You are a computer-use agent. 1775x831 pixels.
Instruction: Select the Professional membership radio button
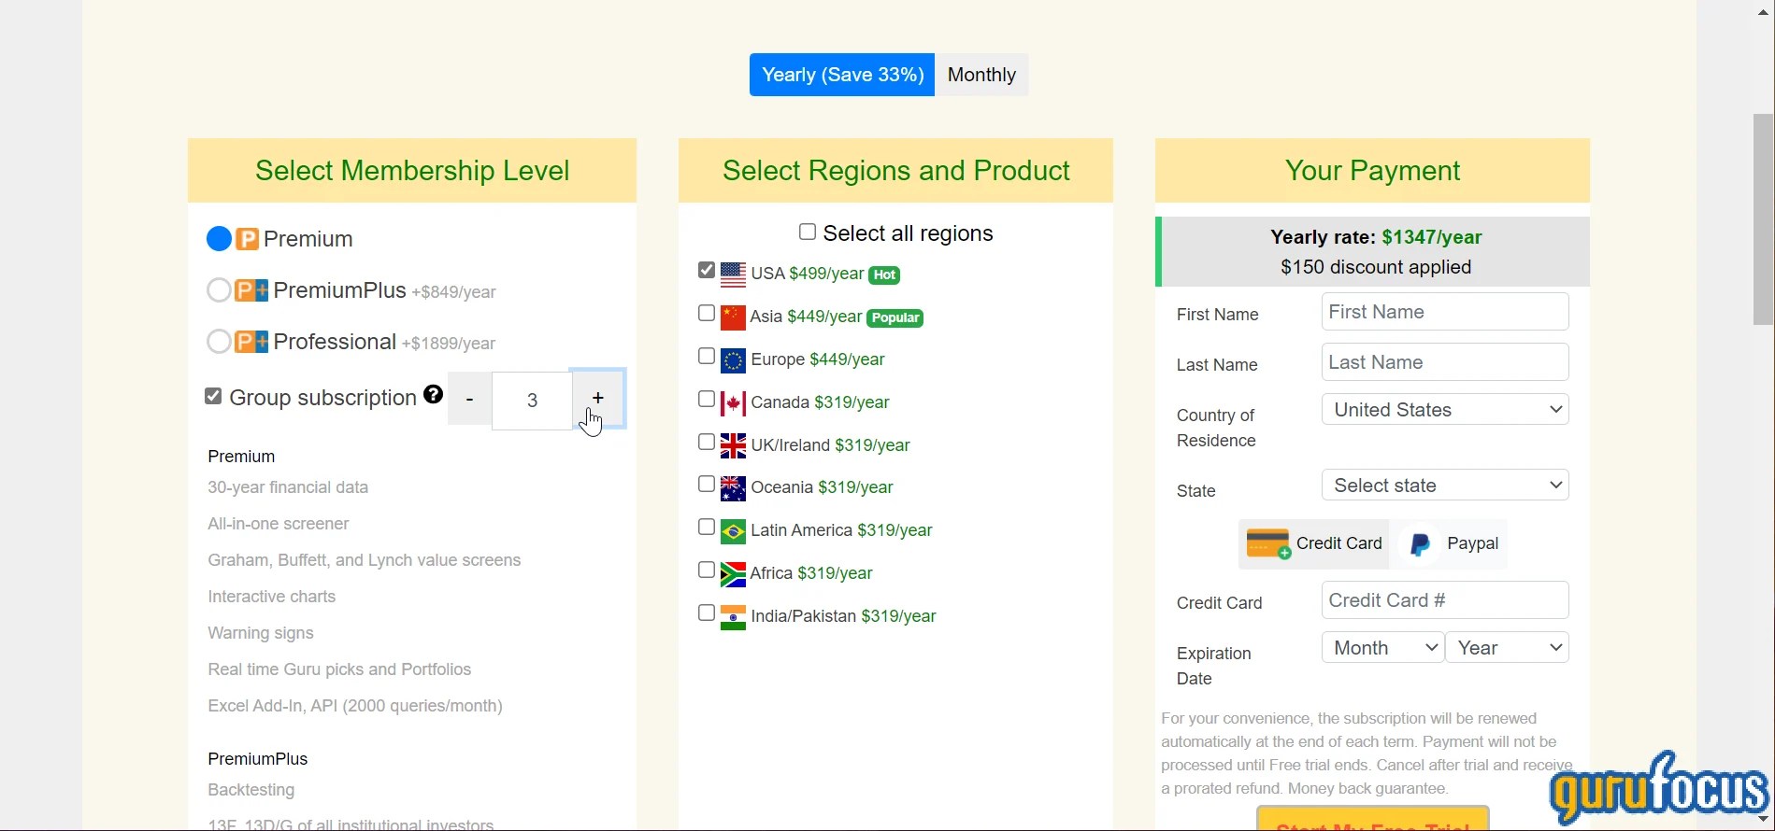(x=219, y=342)
